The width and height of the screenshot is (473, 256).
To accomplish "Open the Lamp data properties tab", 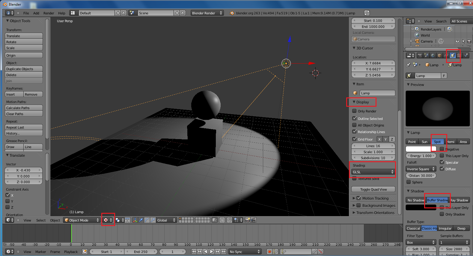I will click(453, 55).
